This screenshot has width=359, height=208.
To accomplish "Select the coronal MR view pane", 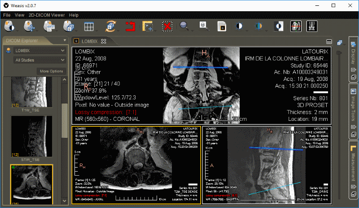I will tap(201, 85).
